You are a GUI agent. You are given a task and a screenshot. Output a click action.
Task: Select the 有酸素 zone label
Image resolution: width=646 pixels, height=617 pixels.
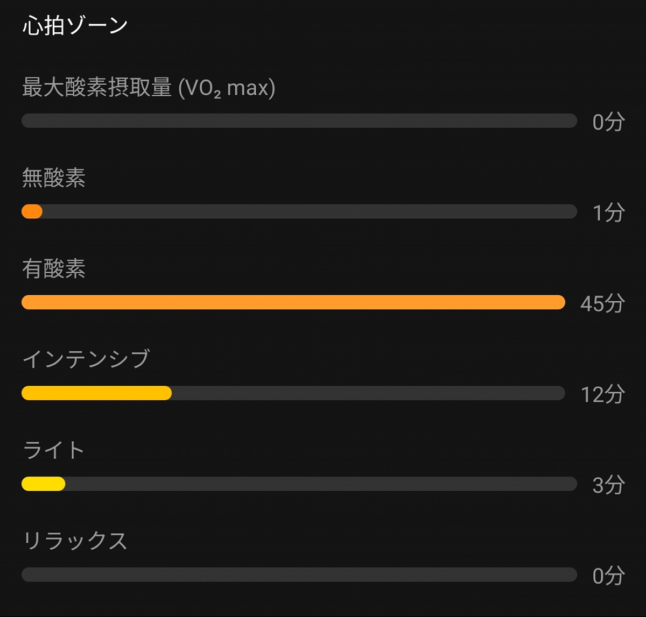pyautogui.click(x=54, y=268)
